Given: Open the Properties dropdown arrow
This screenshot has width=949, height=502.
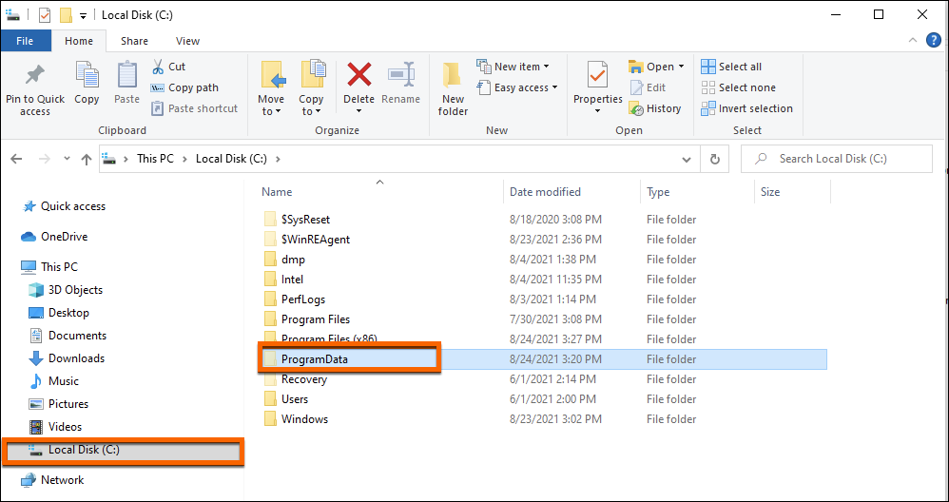Looking at the screenshot, I should [x=598, y=110].
